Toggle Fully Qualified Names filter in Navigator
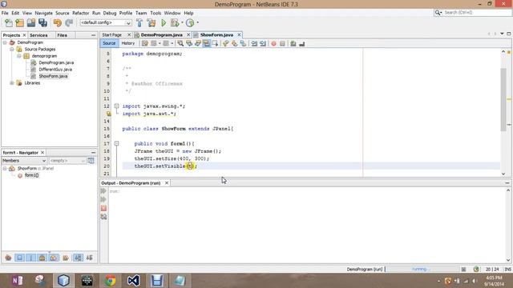This screenshot has height=288, width=513. click(66, 258)
